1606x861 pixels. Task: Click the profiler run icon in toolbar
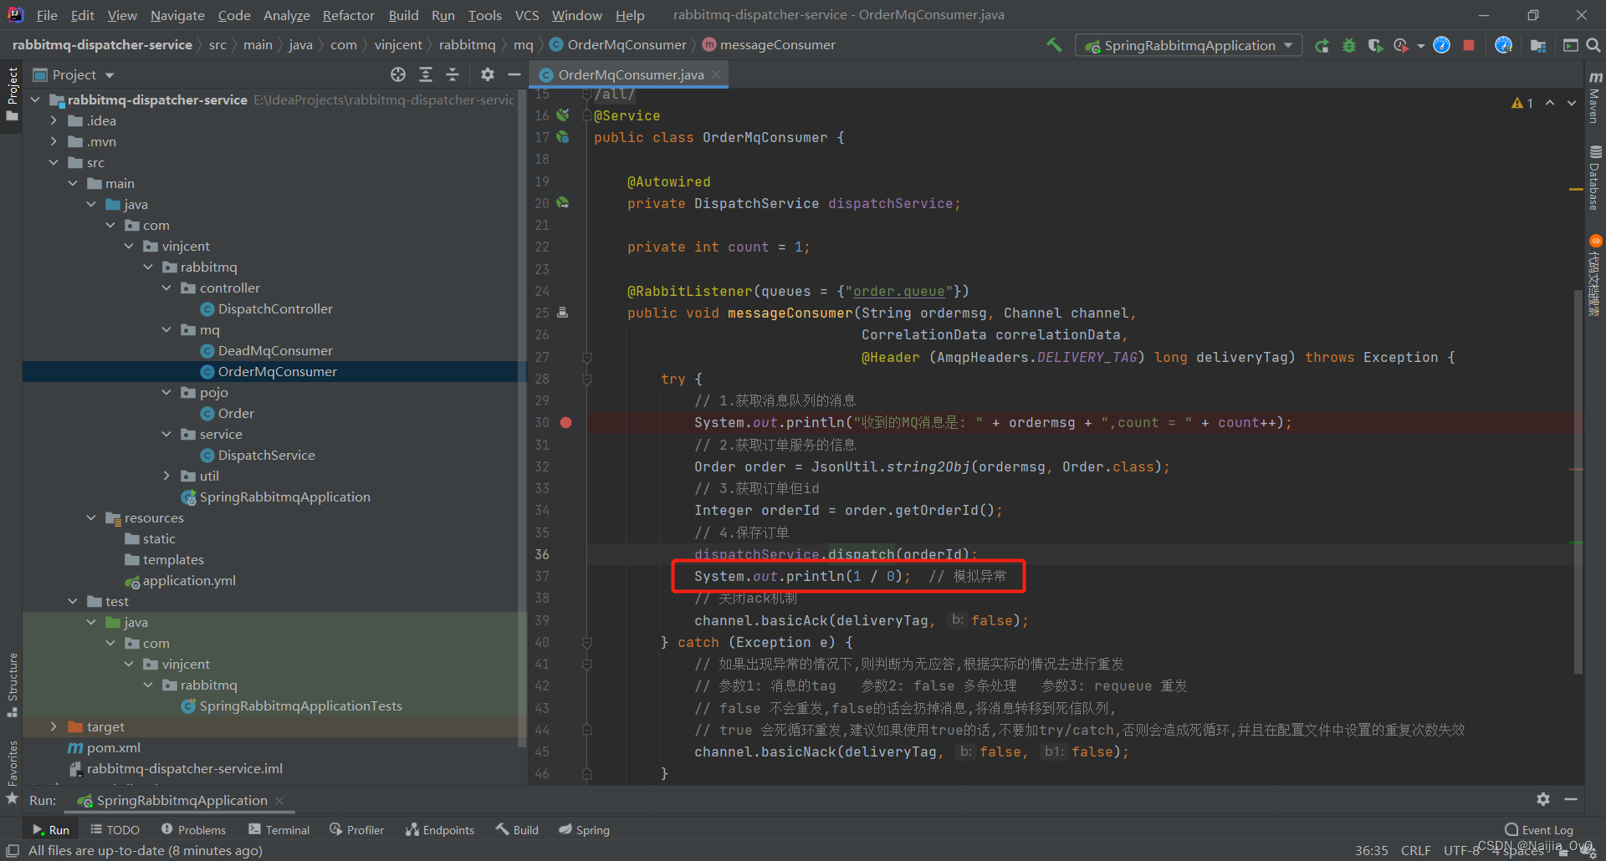tap(1401, 45)
